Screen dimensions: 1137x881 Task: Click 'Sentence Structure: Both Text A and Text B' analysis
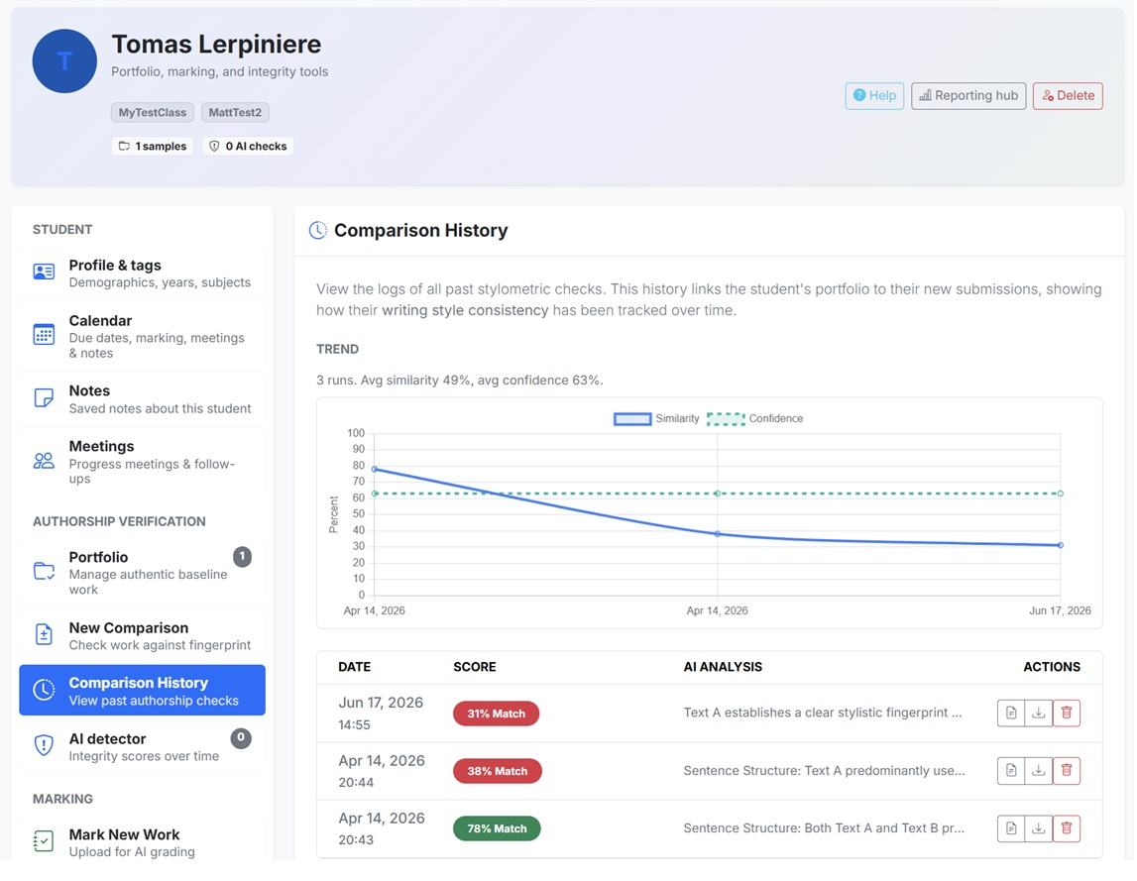824,828
